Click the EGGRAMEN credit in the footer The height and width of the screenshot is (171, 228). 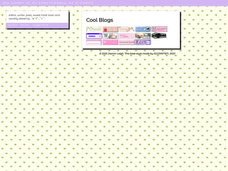161,54
